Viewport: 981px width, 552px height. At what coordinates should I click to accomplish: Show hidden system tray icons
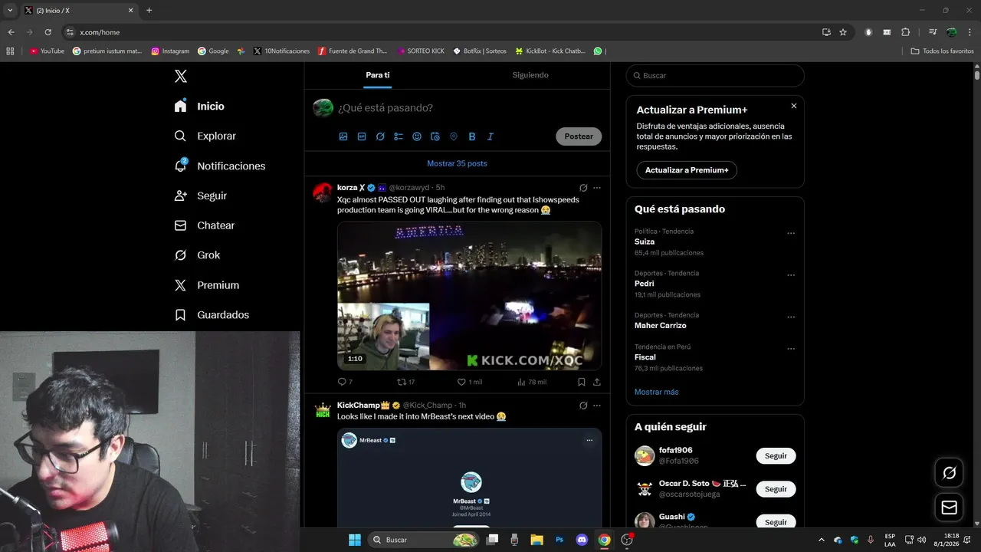[822, 540]
